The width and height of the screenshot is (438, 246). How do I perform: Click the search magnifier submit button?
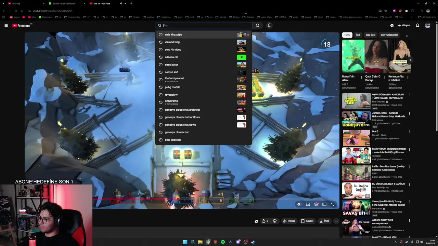(258, 25)
